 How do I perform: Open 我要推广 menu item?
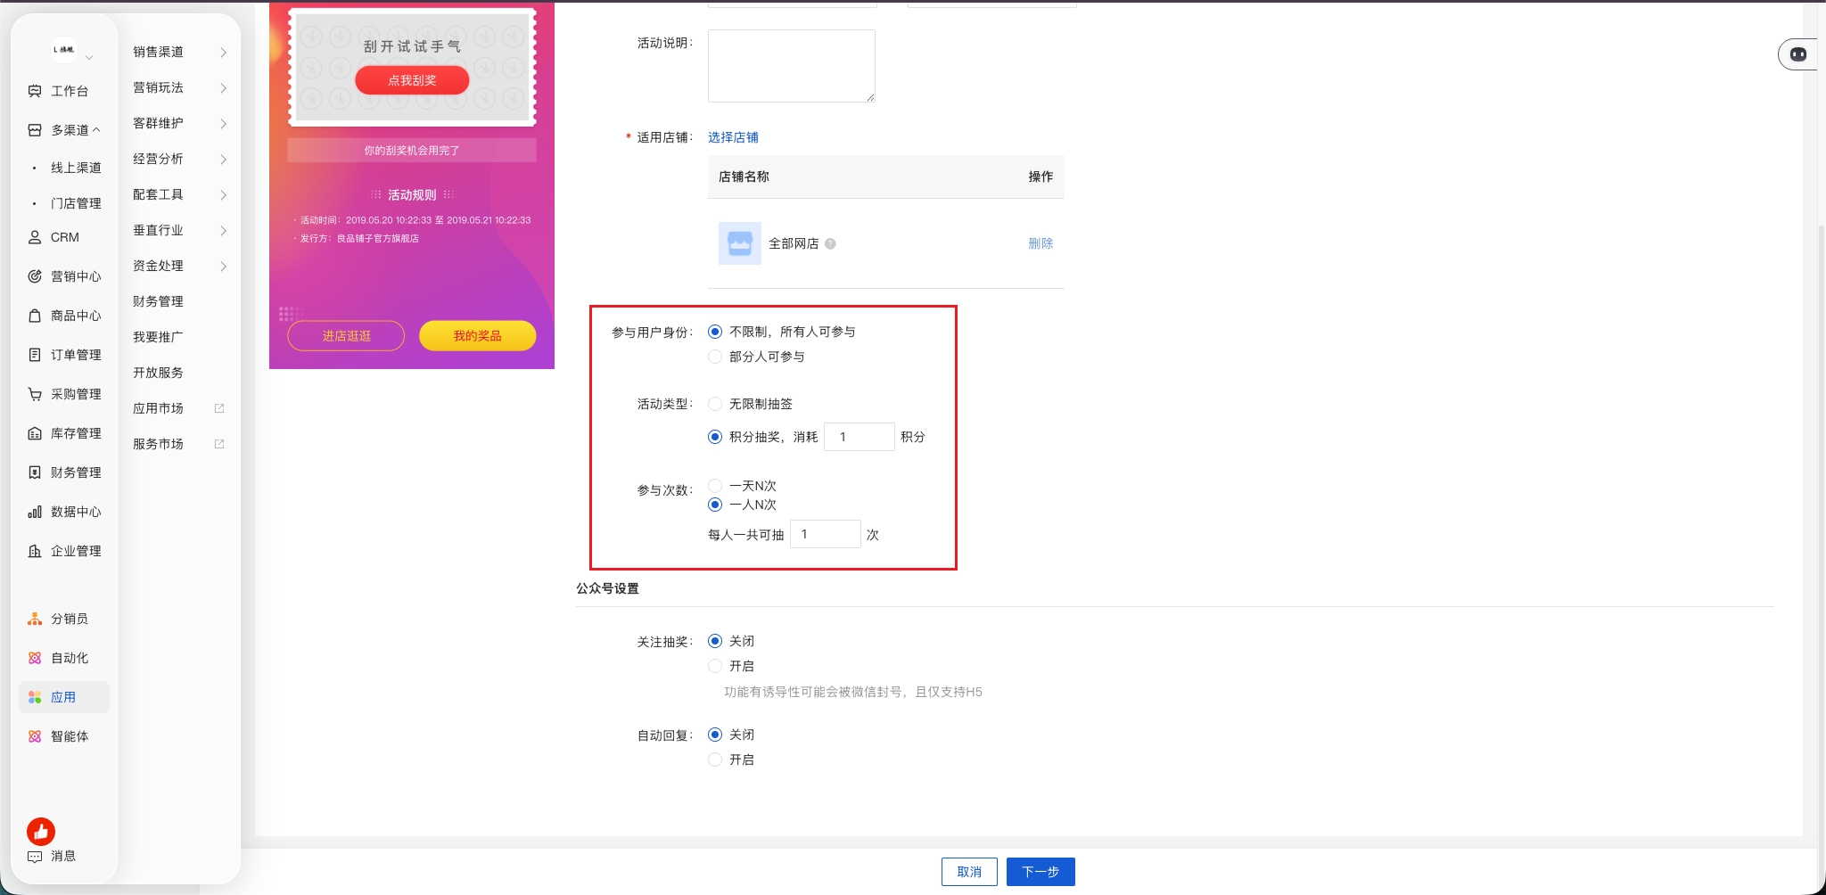[x=158, y=337]
